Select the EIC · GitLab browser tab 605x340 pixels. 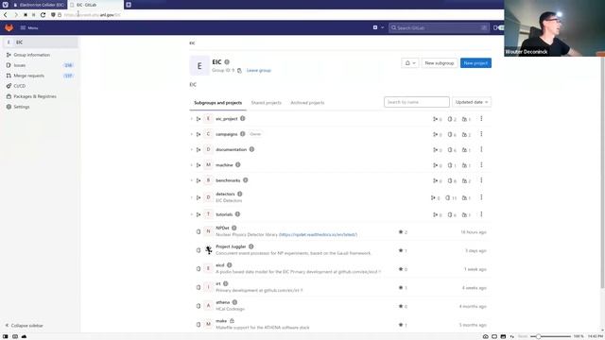point(95,5)
